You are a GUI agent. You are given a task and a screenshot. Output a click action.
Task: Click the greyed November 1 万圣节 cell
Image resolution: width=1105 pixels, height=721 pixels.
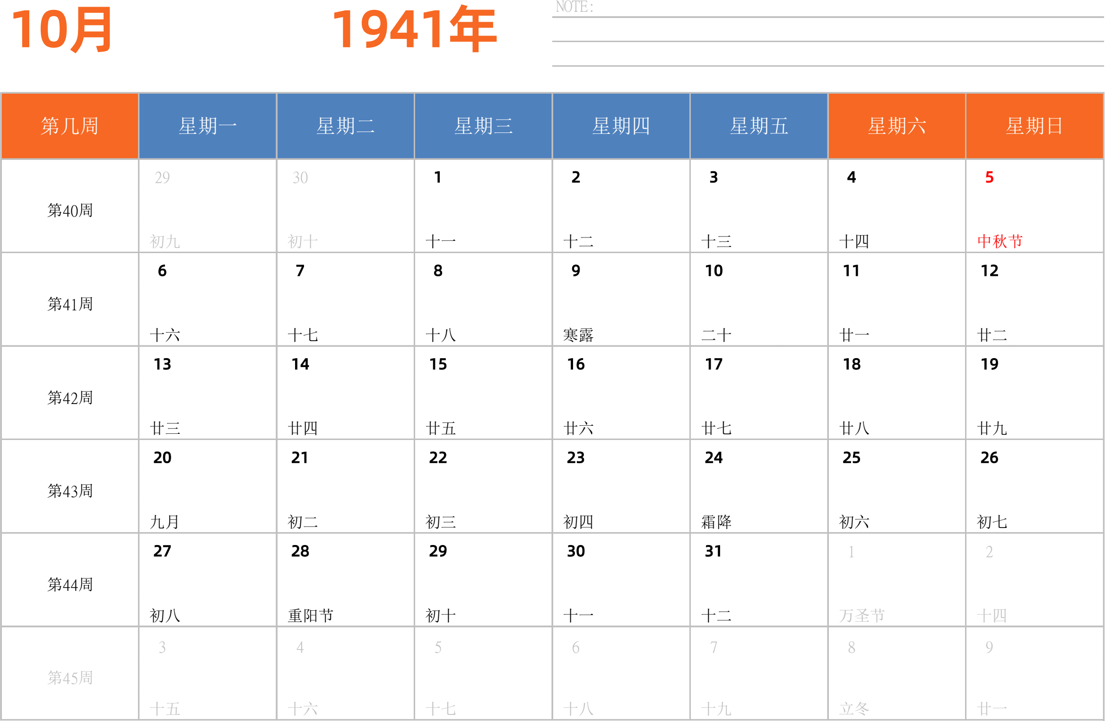coord(896,580)
